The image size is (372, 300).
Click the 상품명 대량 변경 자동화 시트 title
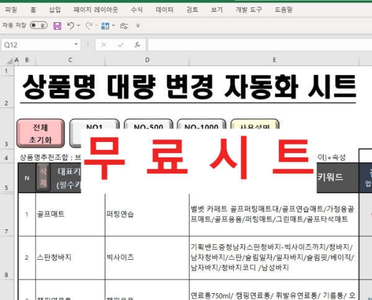tap(189, 87)
